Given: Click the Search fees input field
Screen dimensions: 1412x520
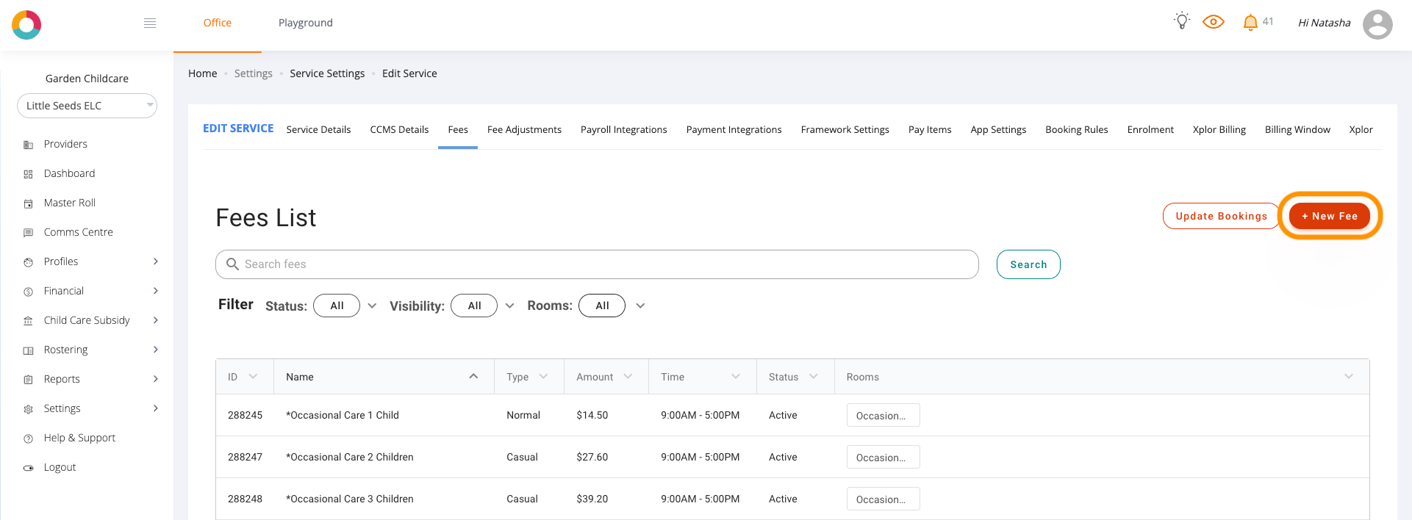Looking at the screenshot, I should point(596,264).
